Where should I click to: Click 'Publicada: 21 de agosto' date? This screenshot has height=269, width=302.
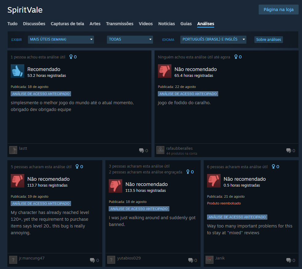coord(226,196)
